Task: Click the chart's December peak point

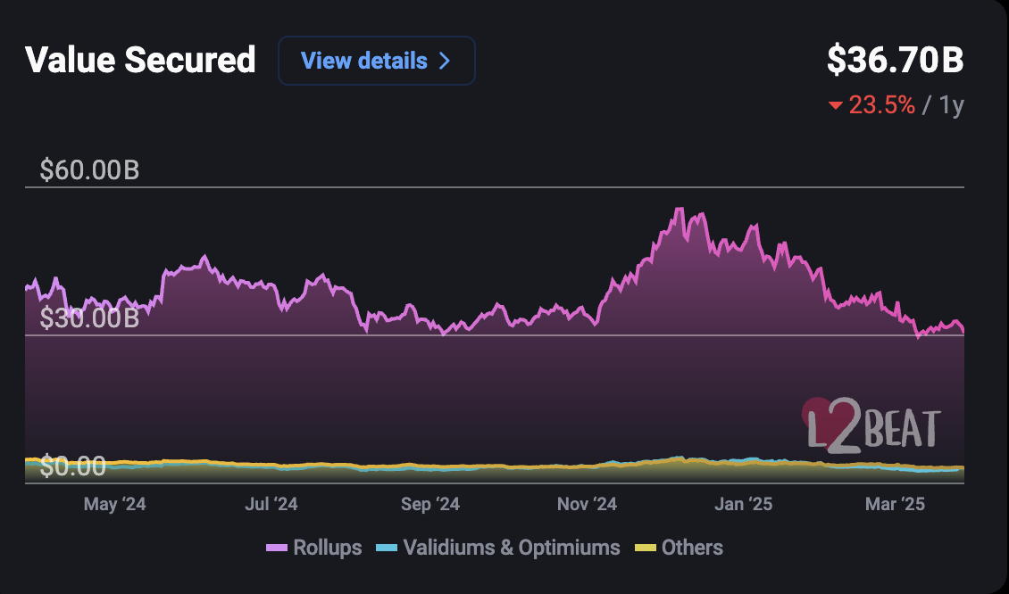Action: coord(681,208)
